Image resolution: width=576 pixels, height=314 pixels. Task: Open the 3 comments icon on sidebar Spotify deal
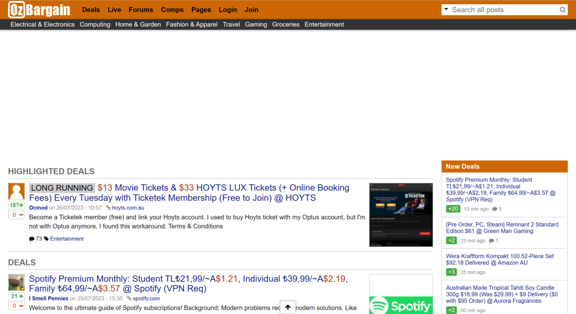click(x=494, y=209)
